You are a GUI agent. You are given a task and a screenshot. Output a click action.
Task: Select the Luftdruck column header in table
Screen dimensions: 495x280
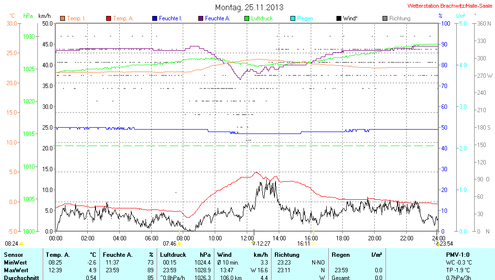pyautogui.click(x=173, y=254)
